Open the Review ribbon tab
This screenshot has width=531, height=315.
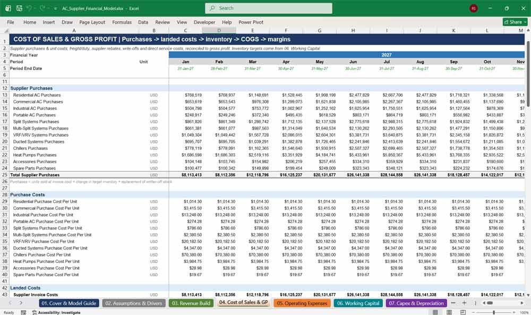pos(162,22)
